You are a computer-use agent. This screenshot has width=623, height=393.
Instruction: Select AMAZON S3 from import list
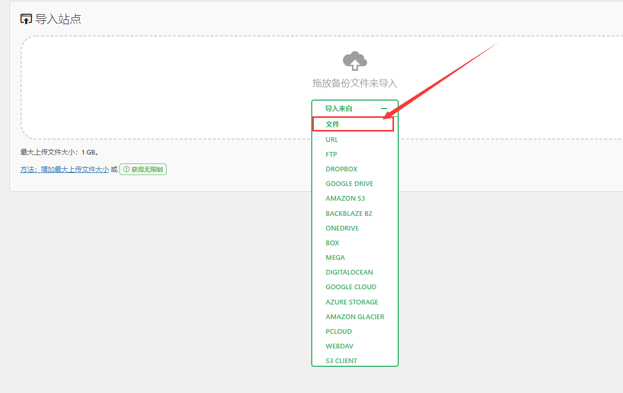tap(345, 198)
